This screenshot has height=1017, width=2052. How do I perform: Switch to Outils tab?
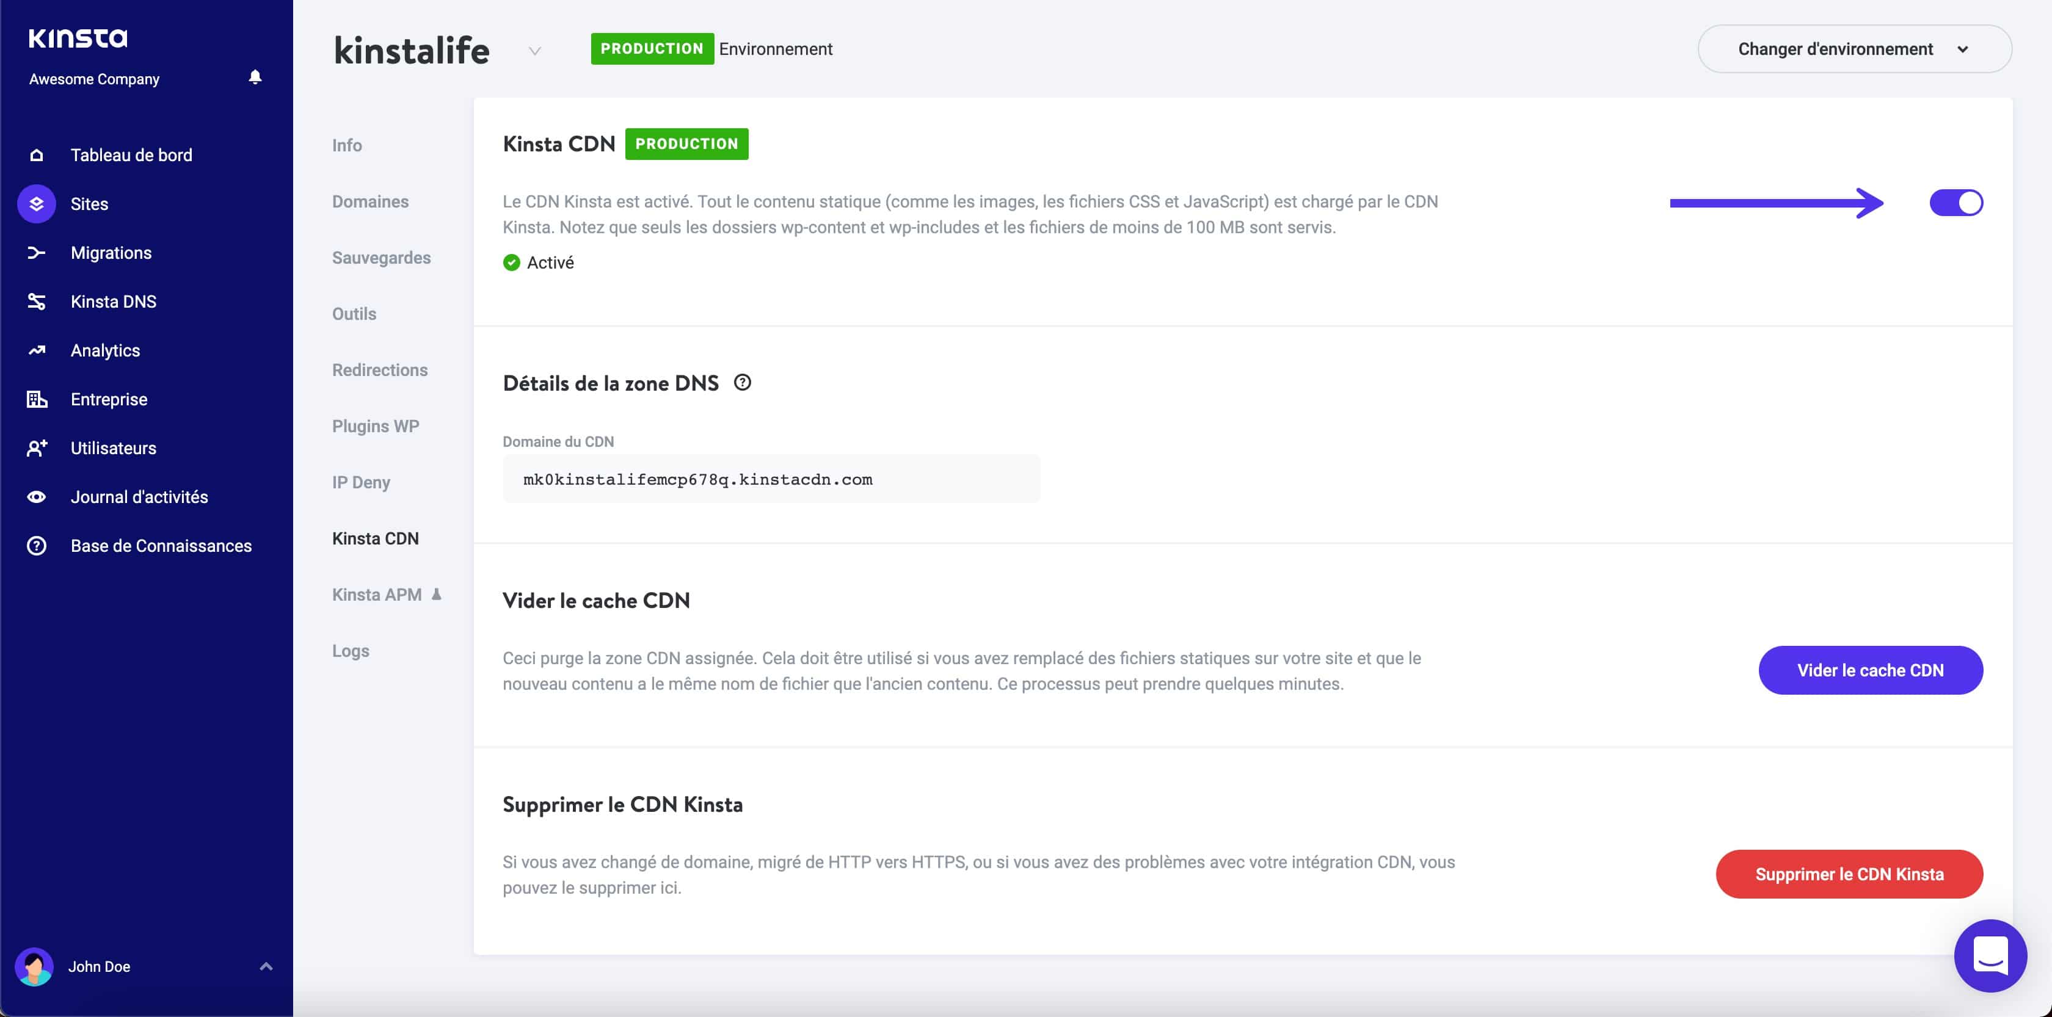pyautogui.click(x=354, y=314)
